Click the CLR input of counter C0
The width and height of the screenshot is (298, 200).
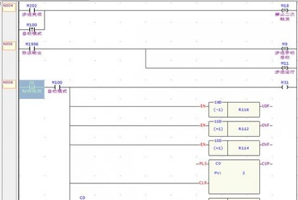tap(203, 183)
